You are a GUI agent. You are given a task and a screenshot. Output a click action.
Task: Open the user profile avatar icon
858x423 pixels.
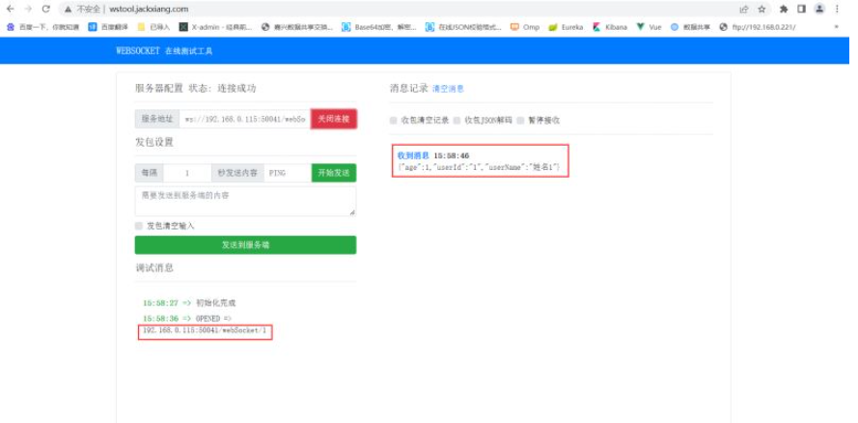[819, 9]
